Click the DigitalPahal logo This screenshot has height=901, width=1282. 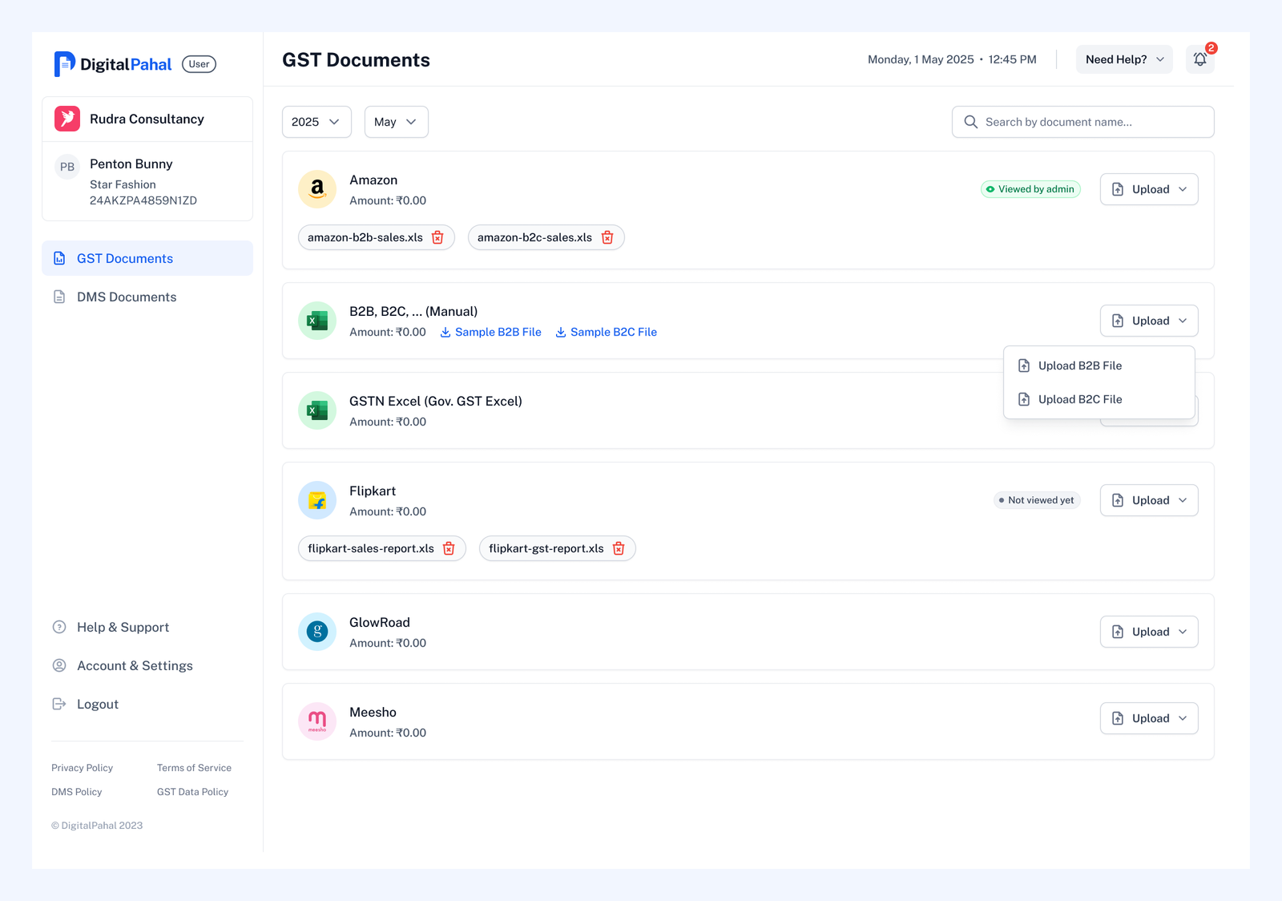tap(113, 64)
